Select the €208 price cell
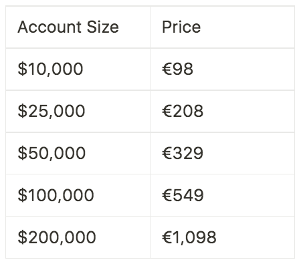This screenshot has height=266, width=301. [222, 111]
